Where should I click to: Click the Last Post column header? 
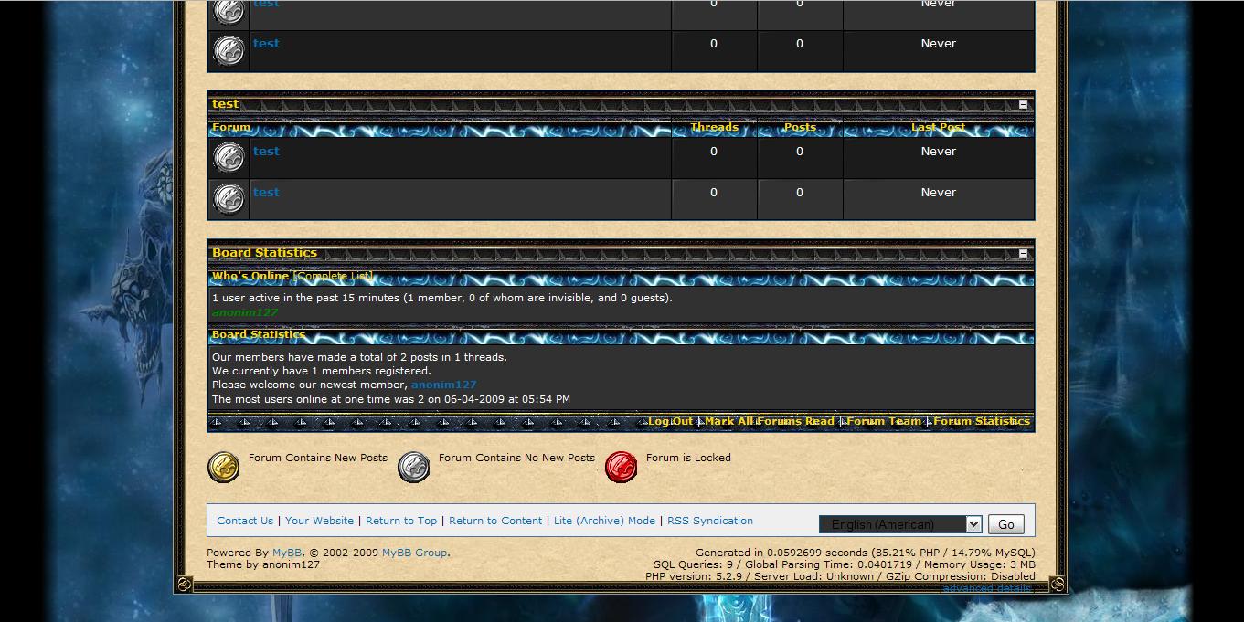pyautogui.click(x=938, y=127)
